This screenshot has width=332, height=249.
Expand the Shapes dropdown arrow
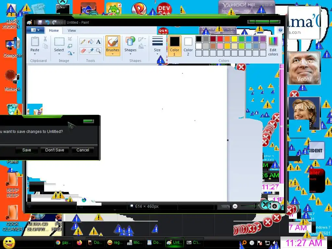(130, 54)
